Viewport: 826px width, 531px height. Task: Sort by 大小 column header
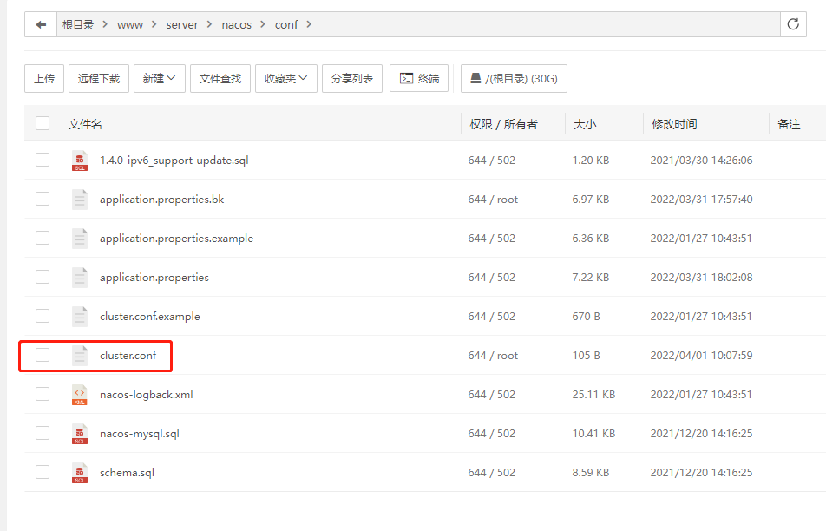[585, 124]
